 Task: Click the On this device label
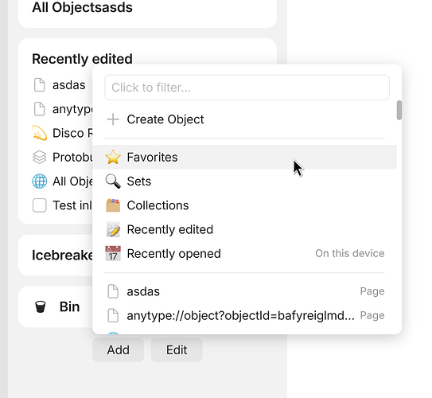(350, 253)
